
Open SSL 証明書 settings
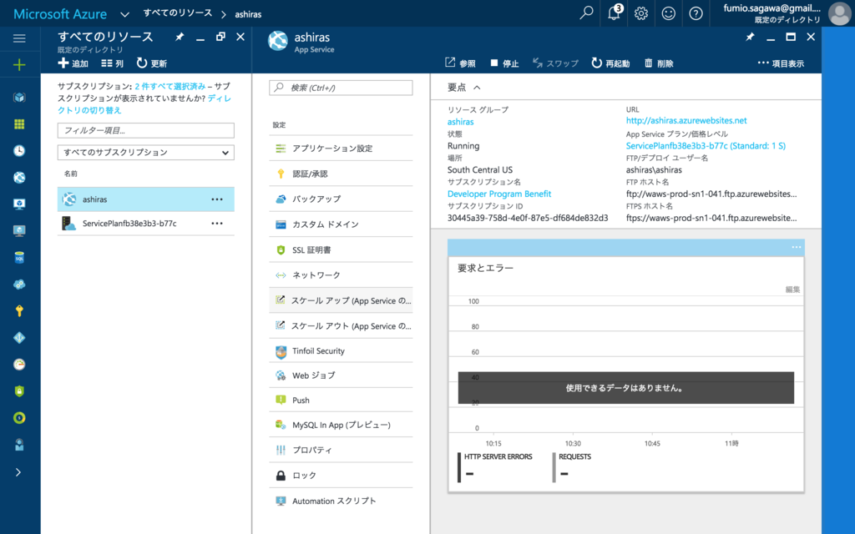(x=341, y=250)
